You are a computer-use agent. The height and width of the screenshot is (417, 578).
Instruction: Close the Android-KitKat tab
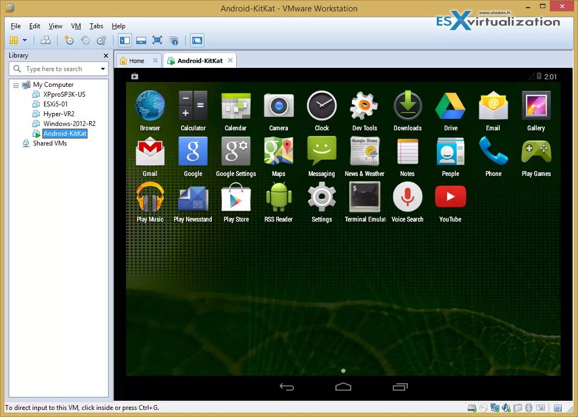click(230, 60)
